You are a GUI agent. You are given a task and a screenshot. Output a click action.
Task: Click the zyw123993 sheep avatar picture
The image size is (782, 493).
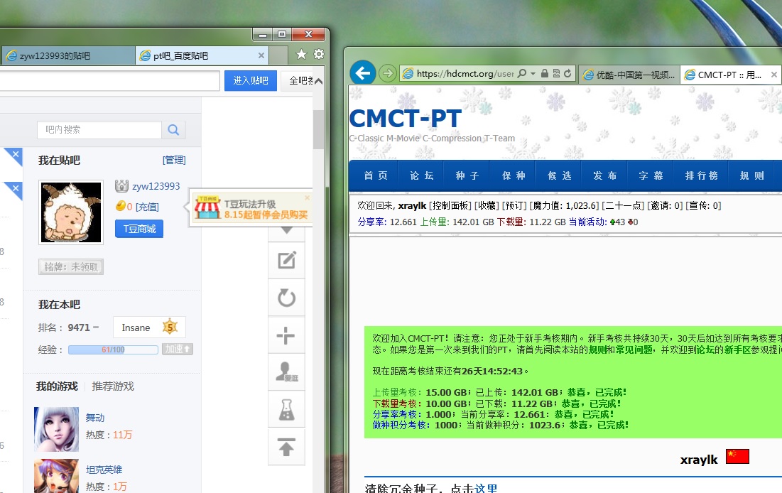click(71, 212)
